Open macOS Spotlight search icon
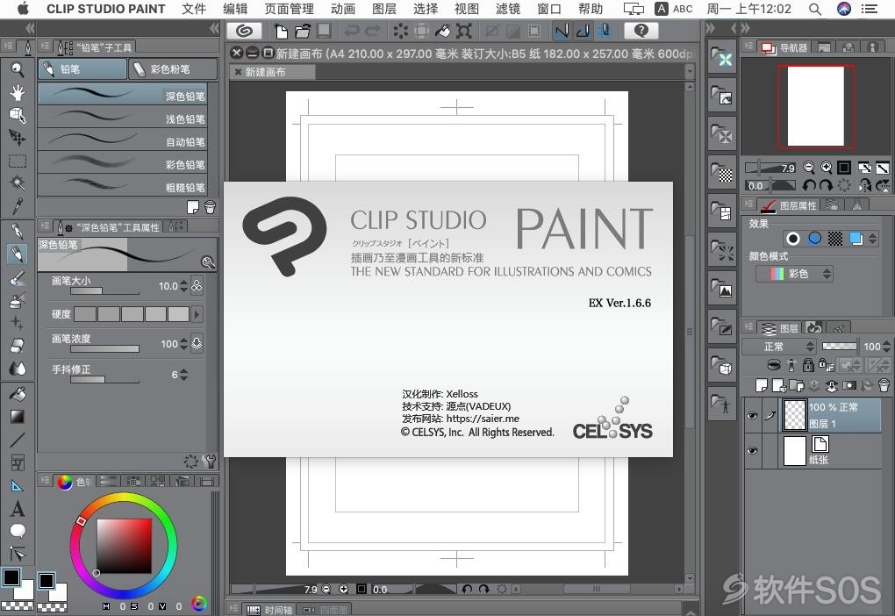The height and width of the screenshot is (616, 895). point(815,9)
